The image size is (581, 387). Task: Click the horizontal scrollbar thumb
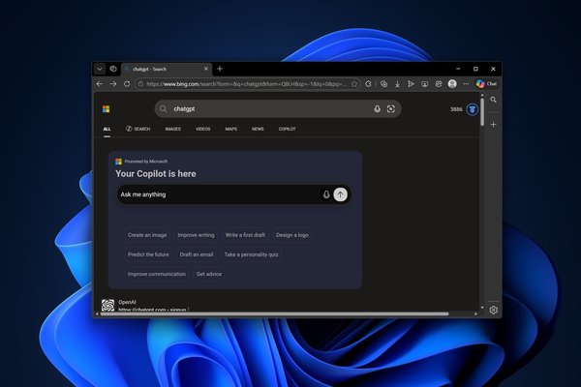274,314
